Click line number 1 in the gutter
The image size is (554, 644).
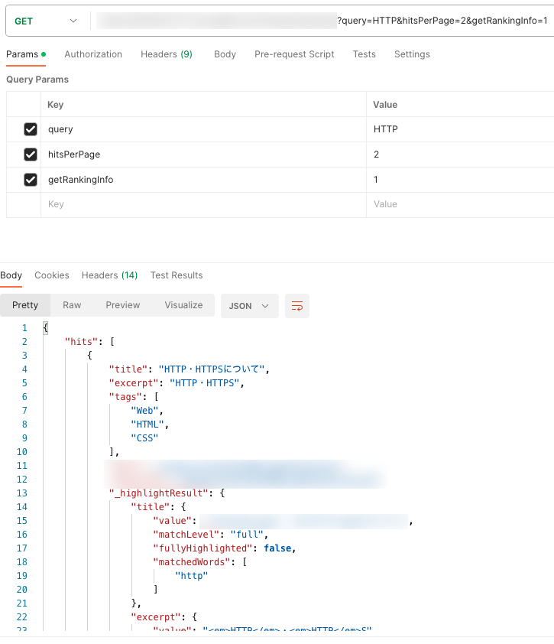click(x=24, y=328)
